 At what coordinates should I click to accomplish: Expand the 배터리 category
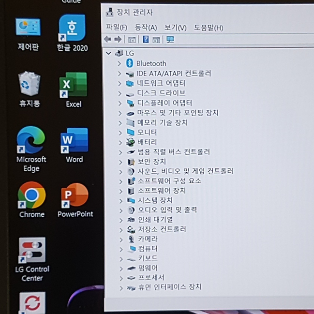(120, 143)
